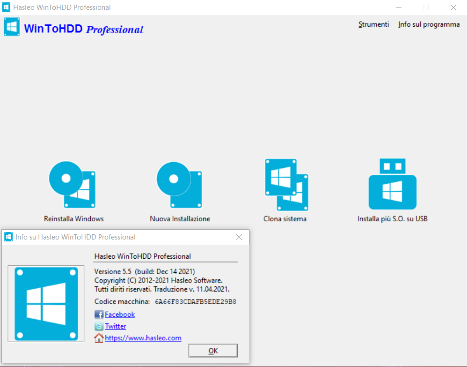Close the main WinToHDD window
467x367 pixels.
[453, 7]
